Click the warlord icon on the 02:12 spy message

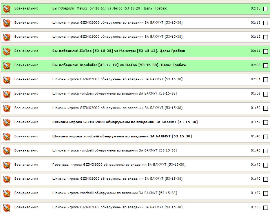[x=7, y=37]
